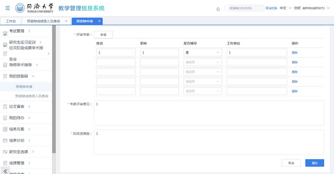Click the 成绩管理 sidebar icon
Screen dimensions: 334x174
tap(5, 163)
